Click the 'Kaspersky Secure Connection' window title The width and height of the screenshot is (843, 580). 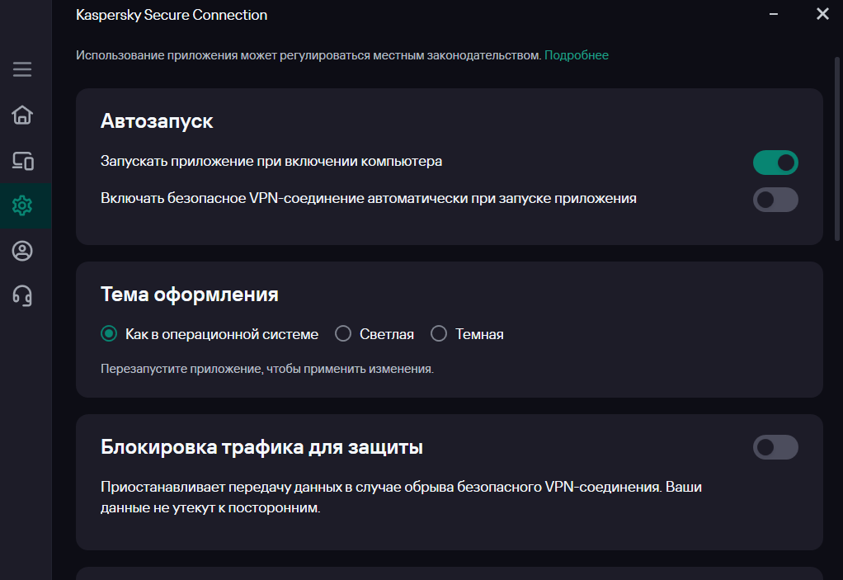tap(172, 15)
